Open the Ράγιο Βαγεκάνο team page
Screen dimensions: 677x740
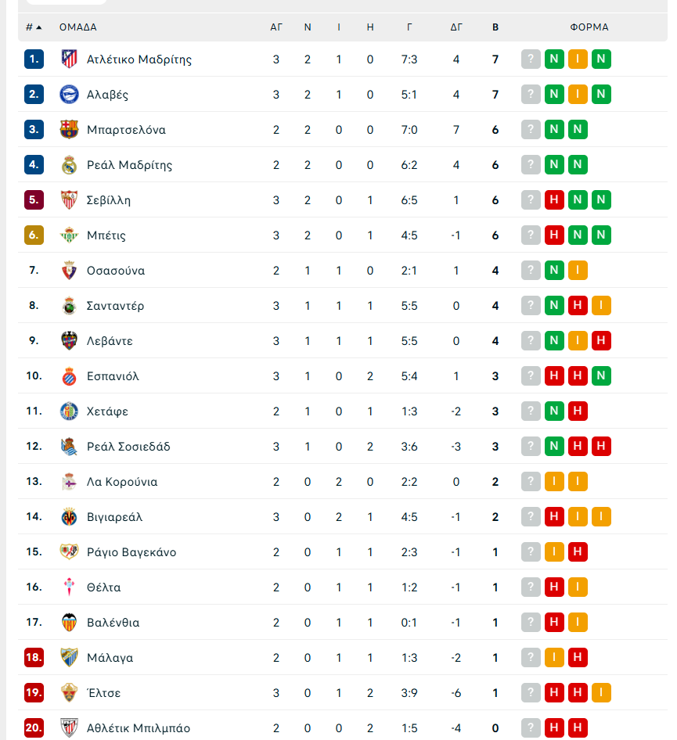click(131, 552)
